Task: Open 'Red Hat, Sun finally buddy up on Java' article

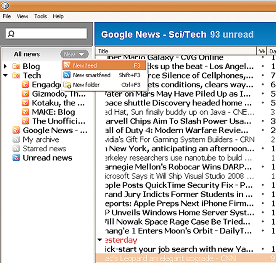Action: [180, 112]
